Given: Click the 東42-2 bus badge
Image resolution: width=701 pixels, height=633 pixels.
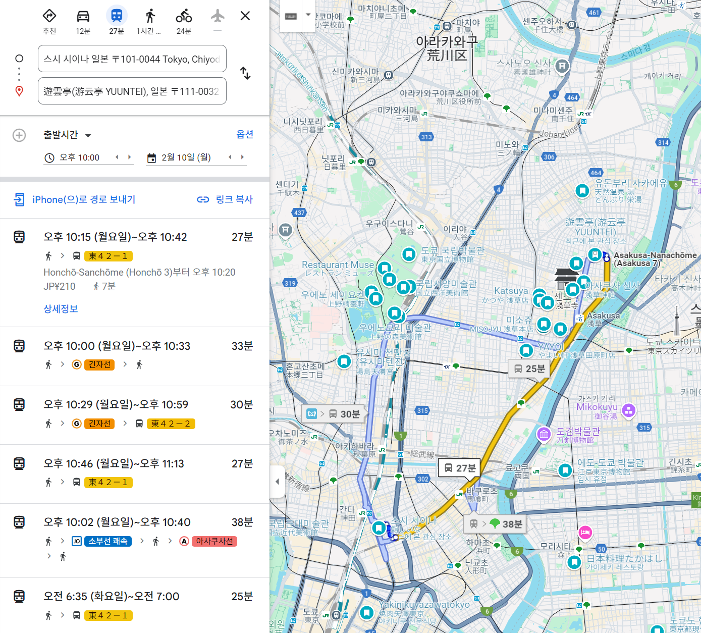Looking at the screenshot, I should [x=171, y=424].
